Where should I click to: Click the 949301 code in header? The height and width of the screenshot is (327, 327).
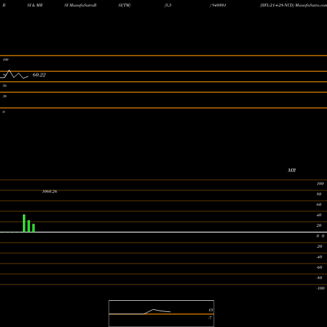point(218,5)
